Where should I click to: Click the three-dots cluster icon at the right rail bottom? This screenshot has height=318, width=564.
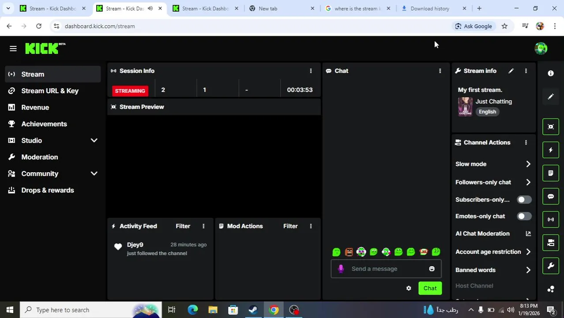click(551, 289)
